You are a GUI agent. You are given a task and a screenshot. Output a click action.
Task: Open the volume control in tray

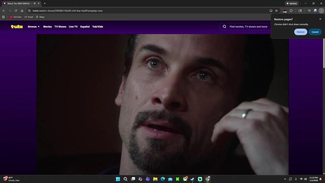305,179
